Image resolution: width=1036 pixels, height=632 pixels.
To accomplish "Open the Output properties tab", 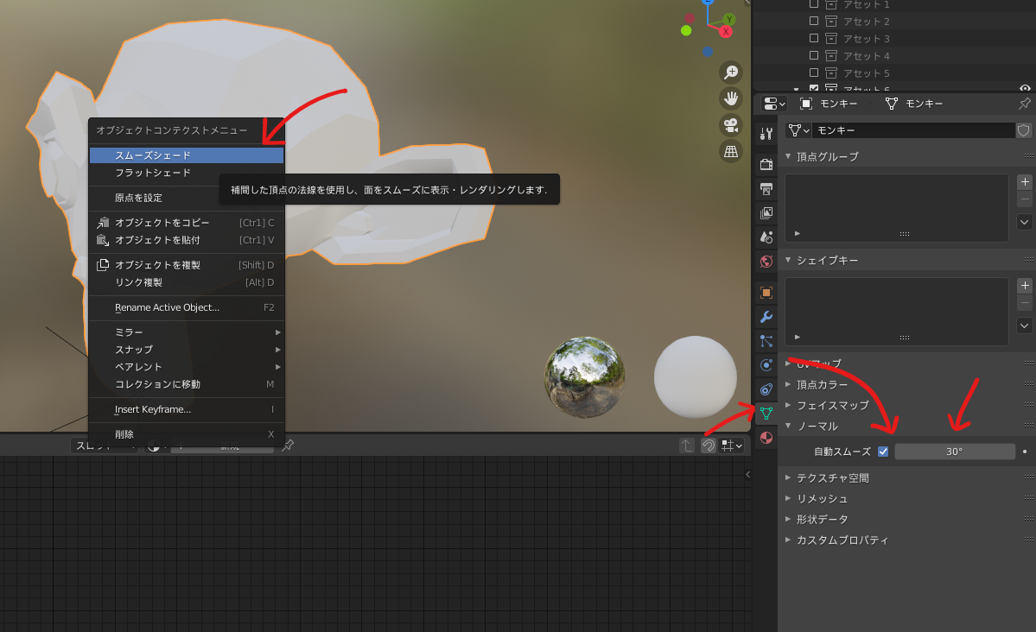I will coord(766,189).
